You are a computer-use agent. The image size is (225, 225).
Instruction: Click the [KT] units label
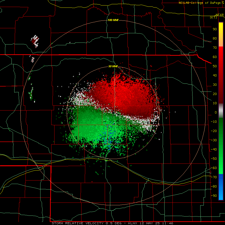click(213, 17)
